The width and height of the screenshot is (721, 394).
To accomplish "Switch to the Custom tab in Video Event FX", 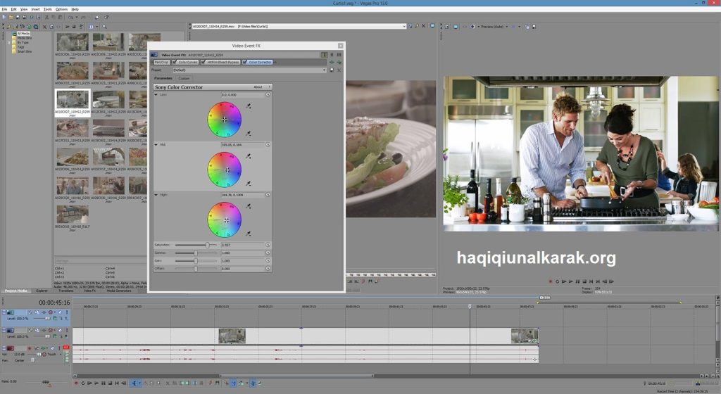I will (184, 78).
